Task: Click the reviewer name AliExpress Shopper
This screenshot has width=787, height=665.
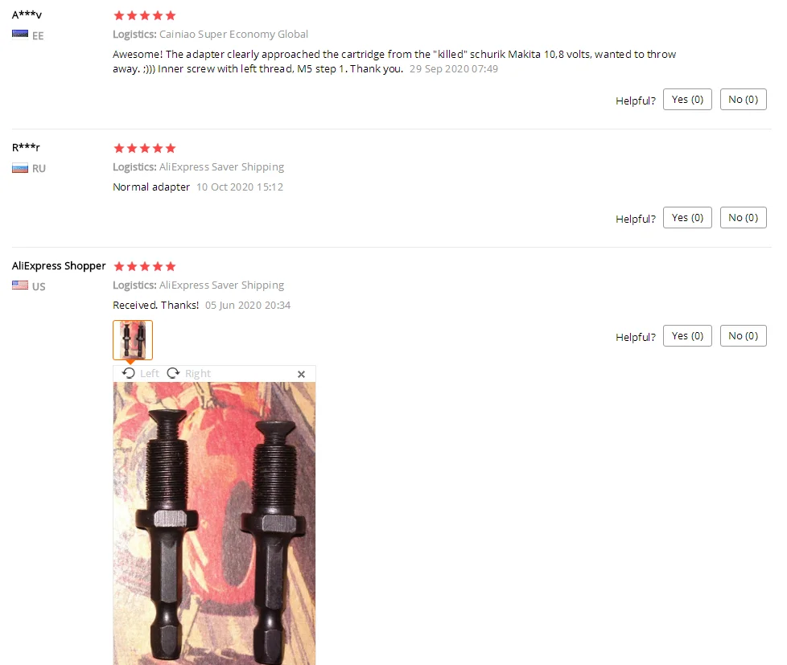Action: [x=59, y=266]
